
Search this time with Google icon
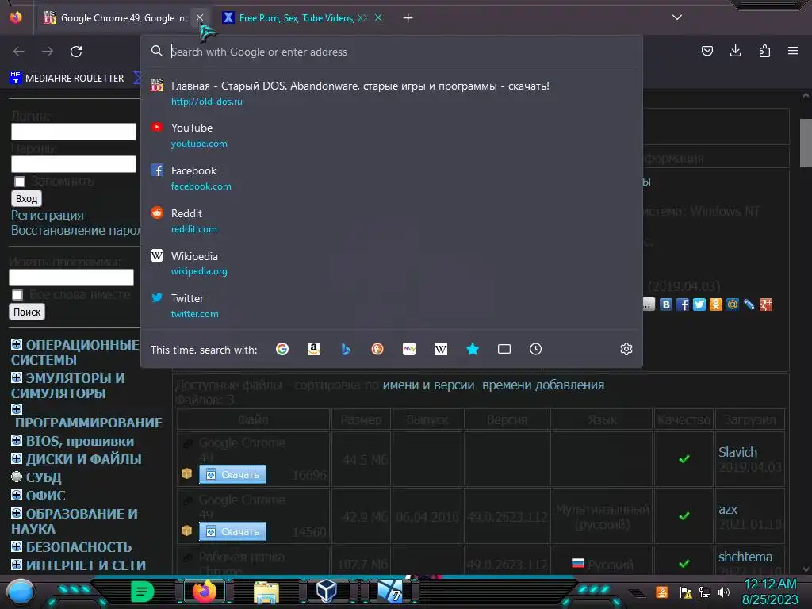point(282,349)
